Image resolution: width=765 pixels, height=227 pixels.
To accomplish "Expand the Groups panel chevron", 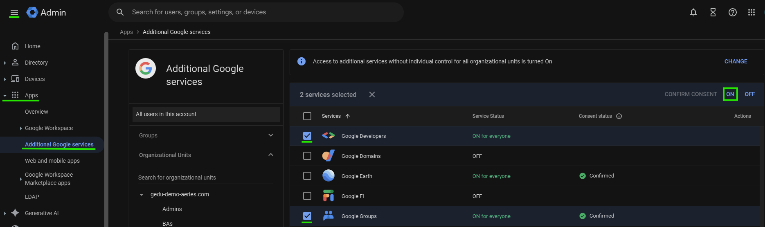I will click(x=271, y=135).
